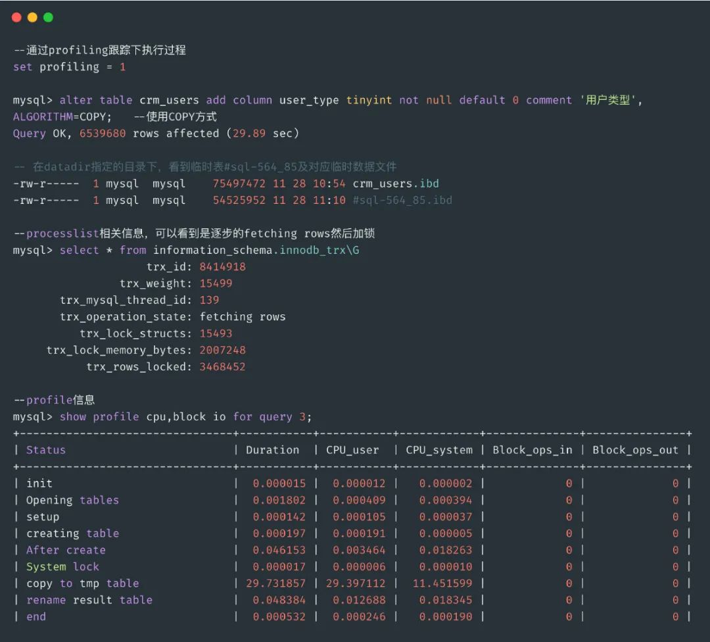Select the Duration column header
710x642 pixels.
pyautogui.click(x=272, y=449)
